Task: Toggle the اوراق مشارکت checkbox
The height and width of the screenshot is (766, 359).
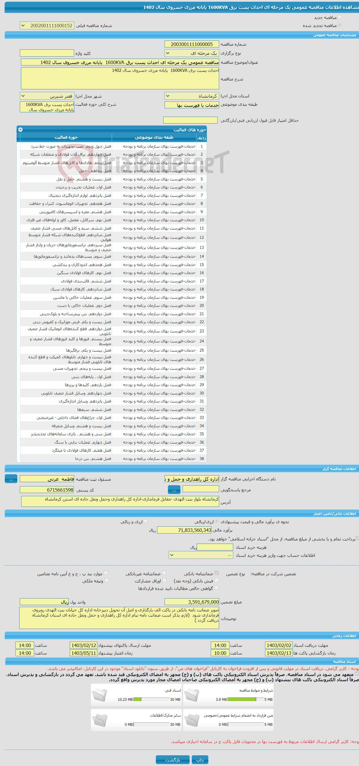Action: [x=164, y=580]
